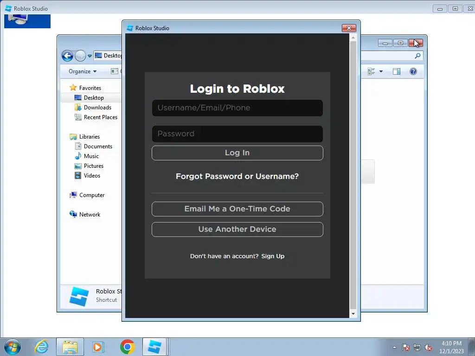Choose Use Another Device login

coord(237,229)
